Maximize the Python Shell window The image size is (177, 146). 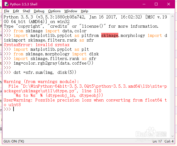(x=156, y=4)
